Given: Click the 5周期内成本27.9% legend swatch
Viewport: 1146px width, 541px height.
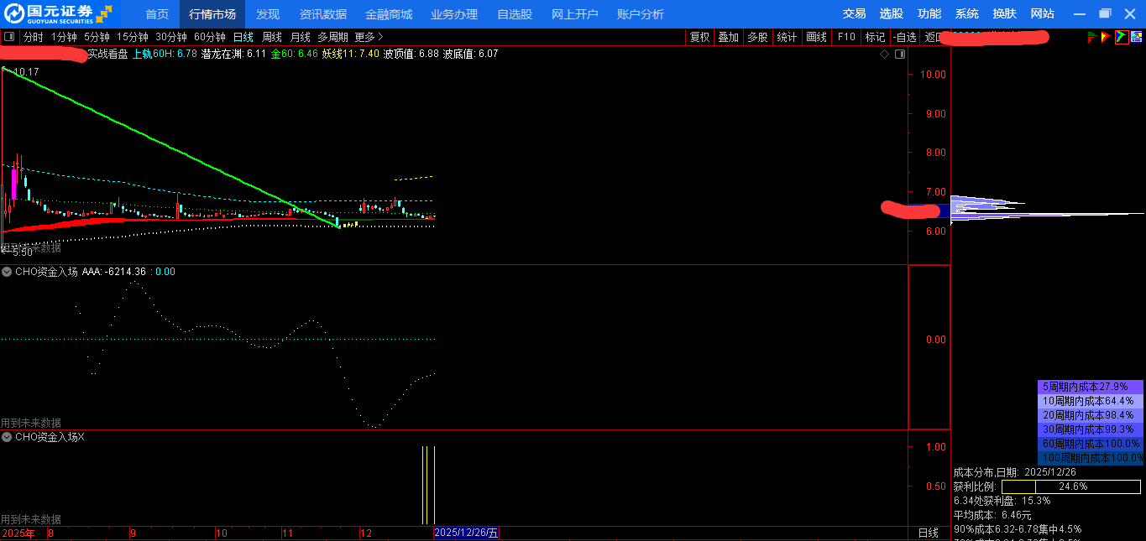Looking at the screenshot, I should pos(1091,387).
